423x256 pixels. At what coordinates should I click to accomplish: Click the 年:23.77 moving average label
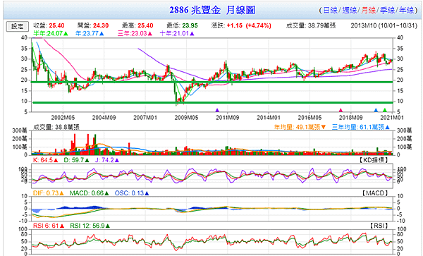[x=90, y=34]
